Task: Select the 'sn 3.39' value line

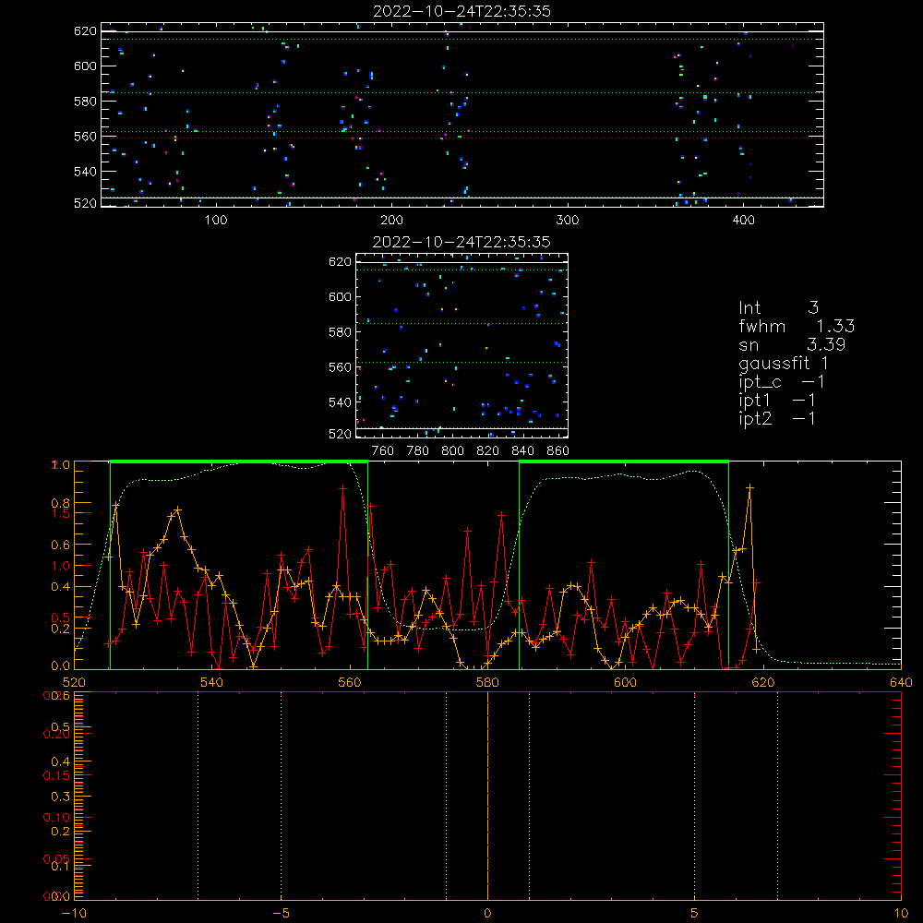Action: pos(792,344)
